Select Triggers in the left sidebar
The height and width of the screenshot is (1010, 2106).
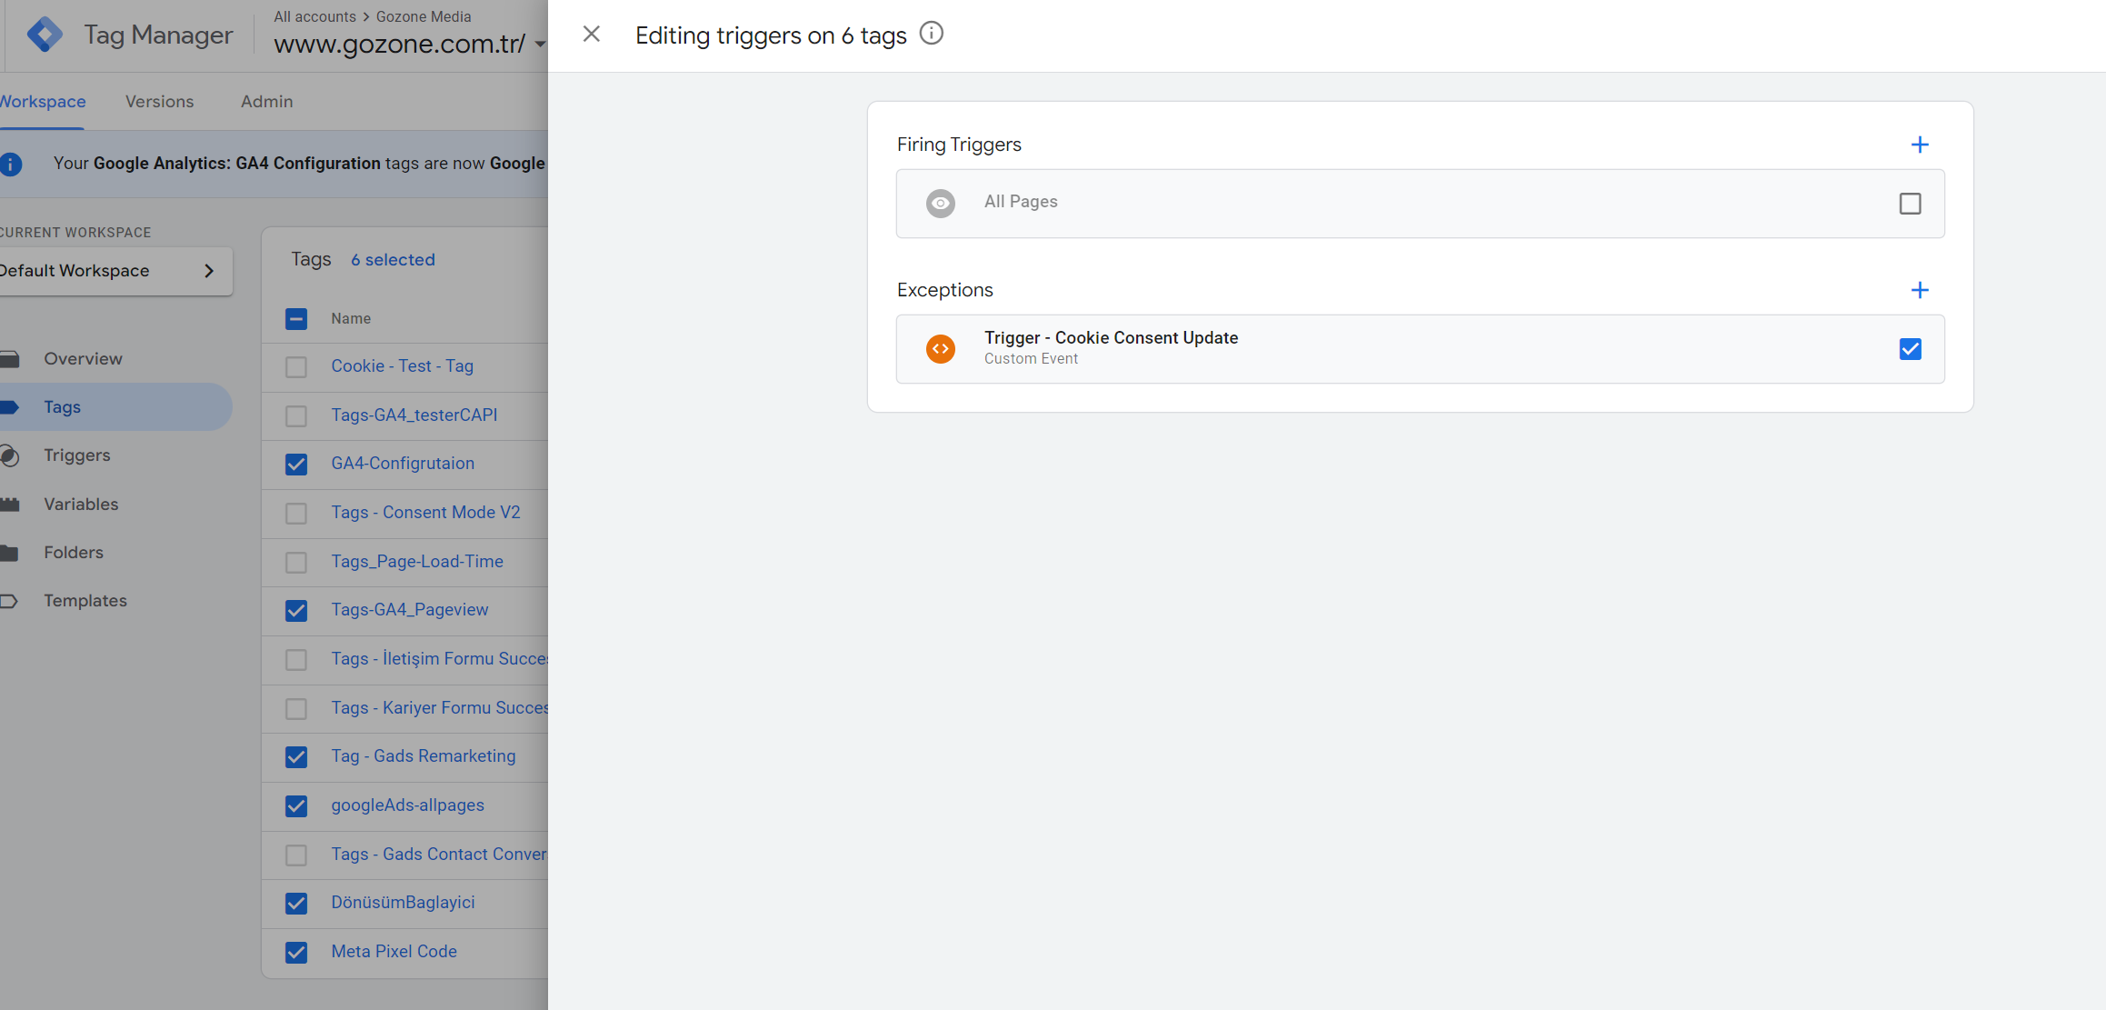pyautogui.click(x=77, y=455)
